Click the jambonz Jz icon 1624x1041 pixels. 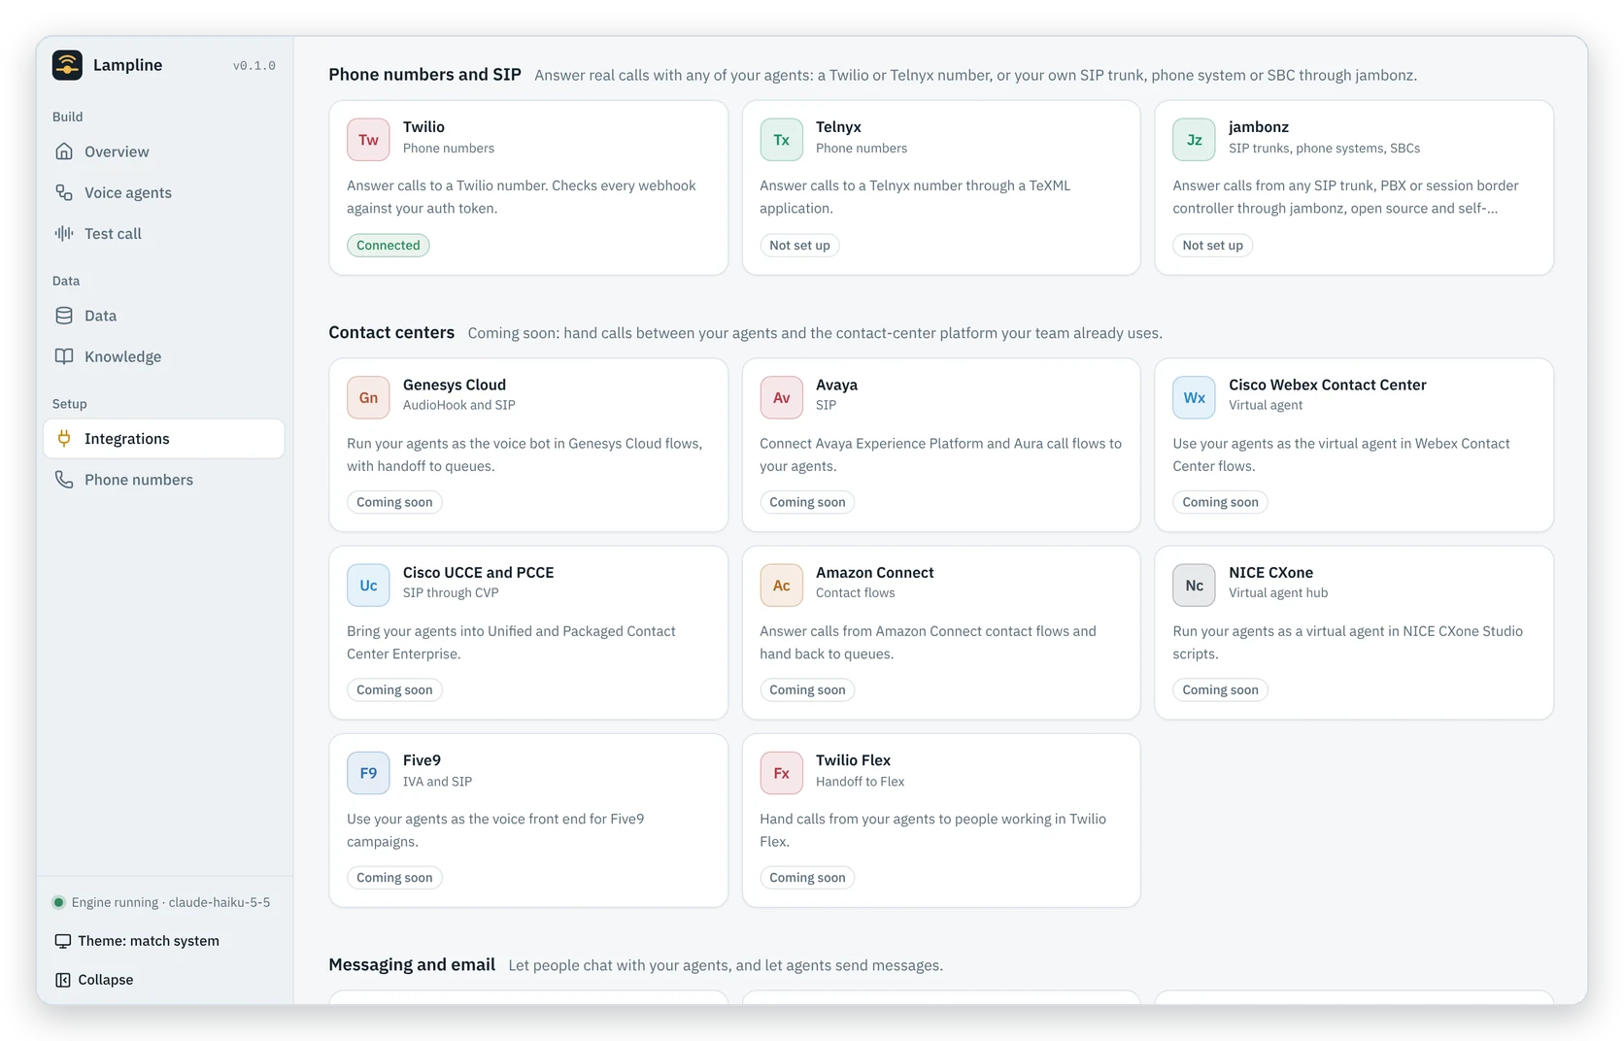(x=1194, y=140)
